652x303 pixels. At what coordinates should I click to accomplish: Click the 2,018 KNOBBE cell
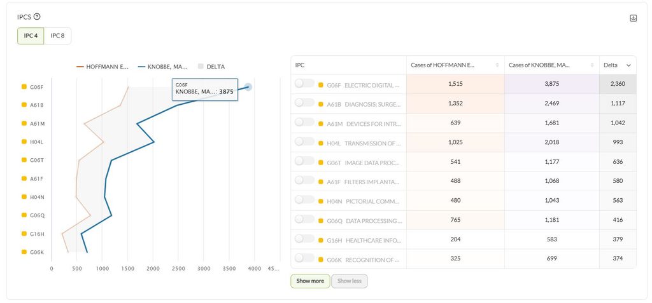click(x=552, y=142)
